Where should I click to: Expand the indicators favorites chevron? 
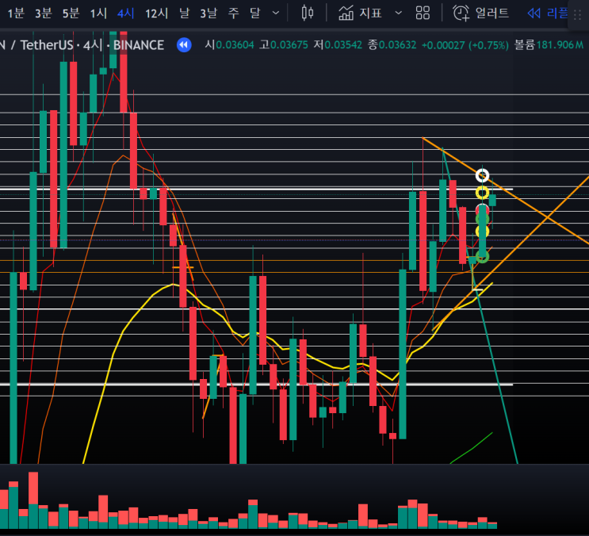click(x=399, y=13)
